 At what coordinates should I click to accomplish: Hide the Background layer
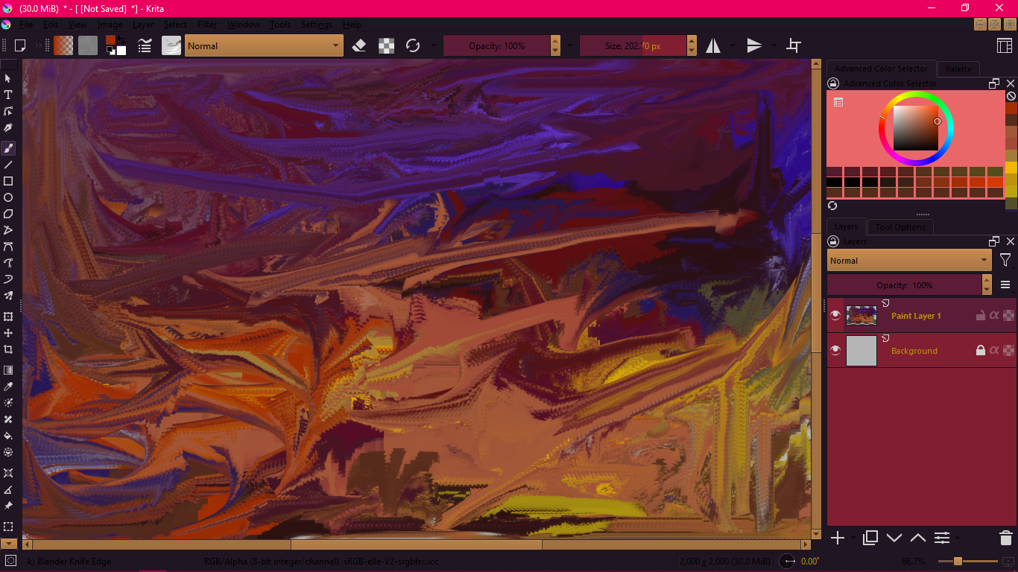pos(835,350)
